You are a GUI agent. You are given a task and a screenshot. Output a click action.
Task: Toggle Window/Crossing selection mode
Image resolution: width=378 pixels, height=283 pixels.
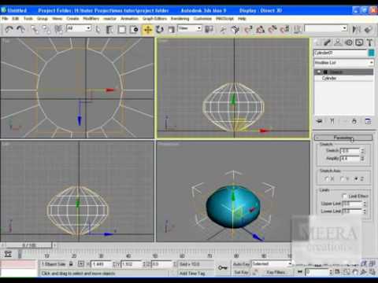[134, 29]
